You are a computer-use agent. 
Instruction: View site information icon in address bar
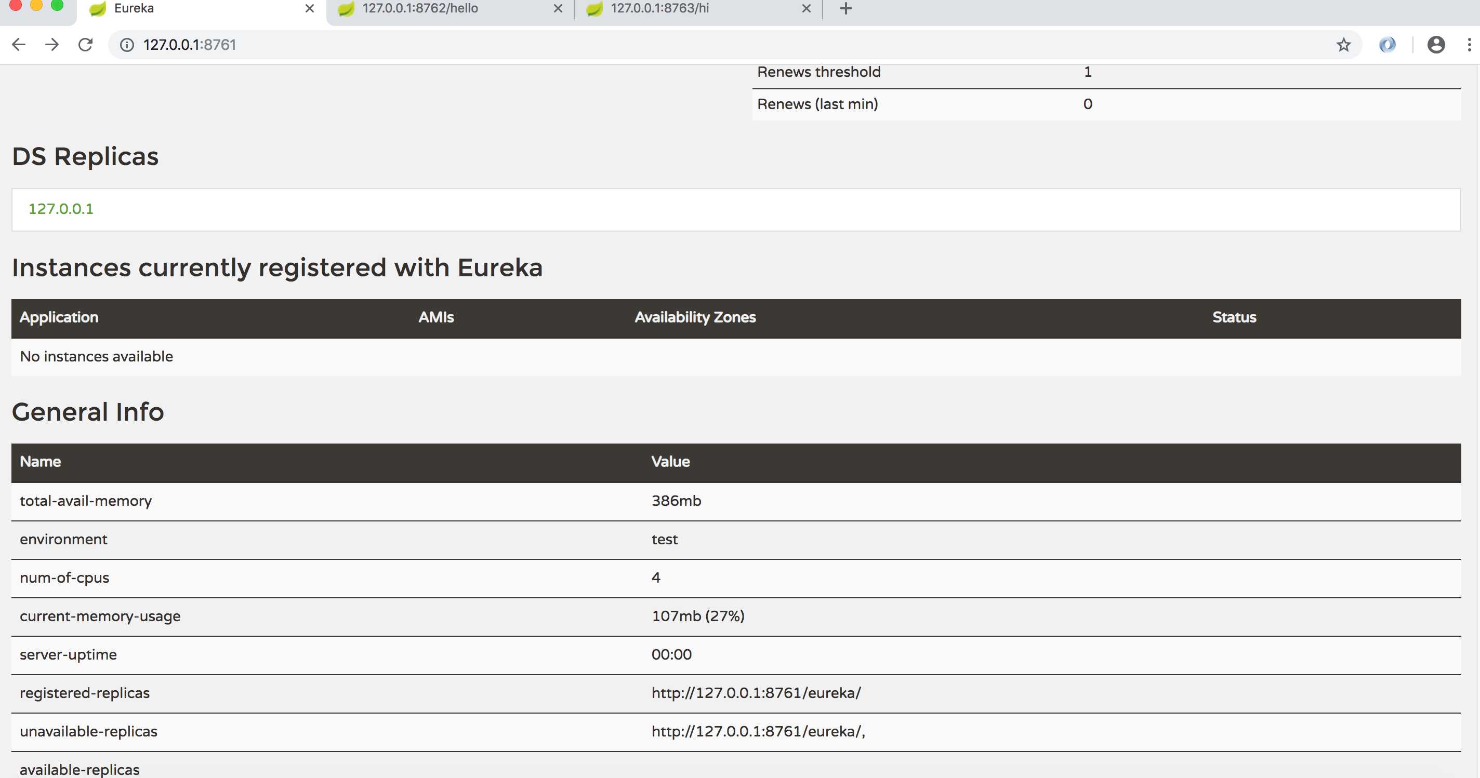click(x=127, y=45)
